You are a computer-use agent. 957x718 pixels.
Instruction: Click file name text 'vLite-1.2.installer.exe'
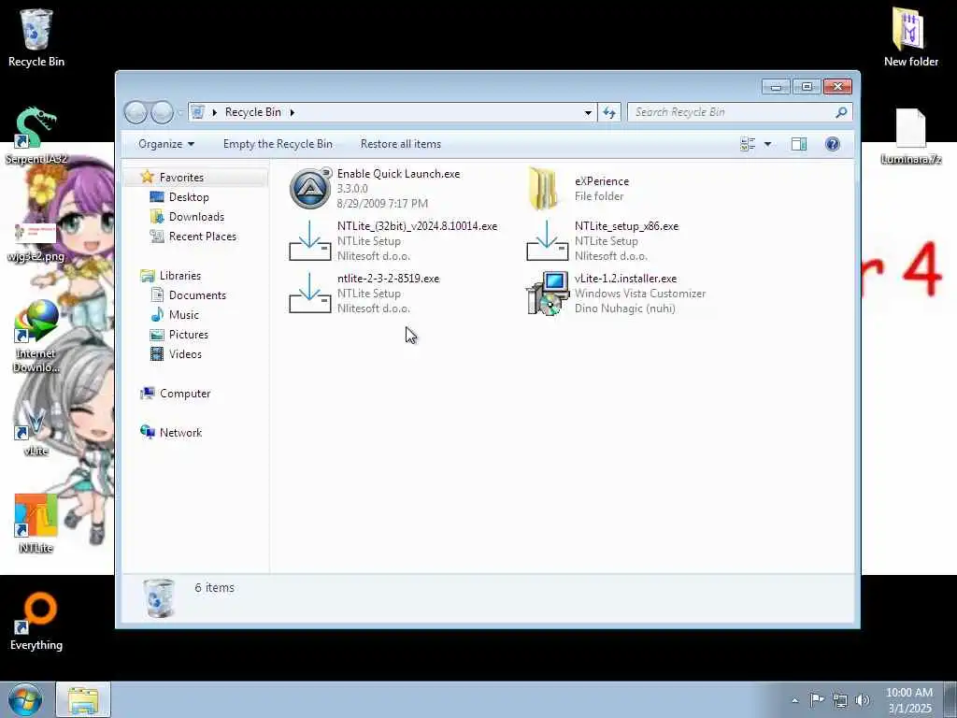(x=625, y=279)
